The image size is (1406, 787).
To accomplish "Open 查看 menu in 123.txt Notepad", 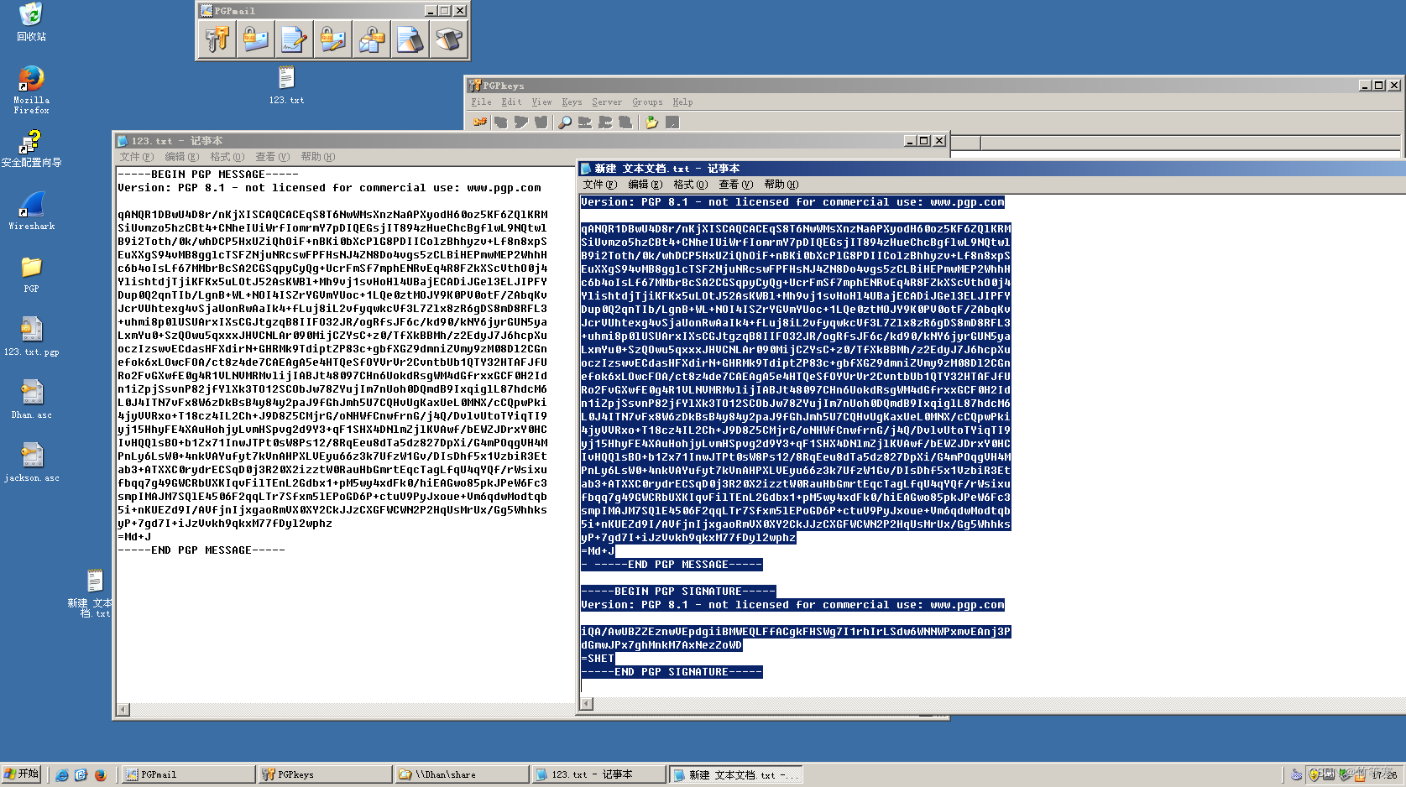I will point(272,157).
